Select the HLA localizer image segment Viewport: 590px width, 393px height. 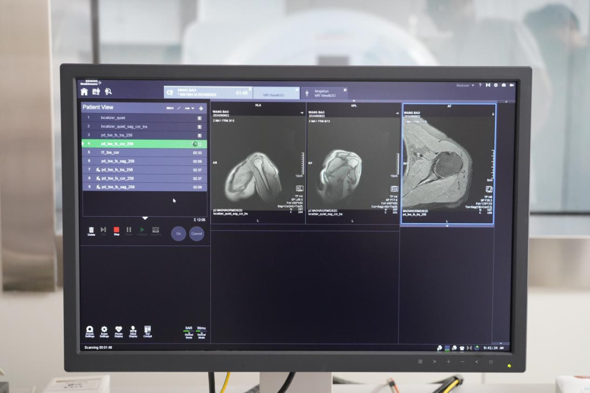pyautogui.click(x=258, y=163)
